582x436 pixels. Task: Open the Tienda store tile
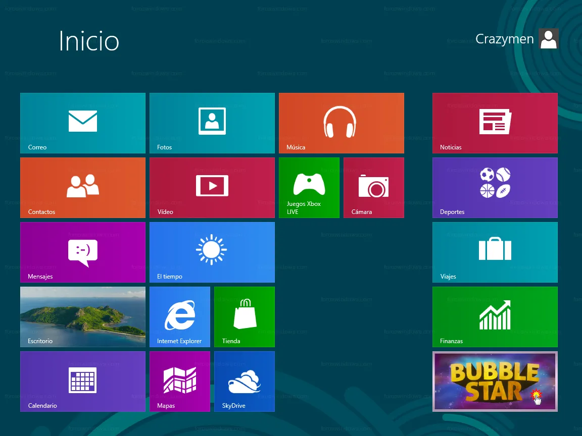coord(245,316)
